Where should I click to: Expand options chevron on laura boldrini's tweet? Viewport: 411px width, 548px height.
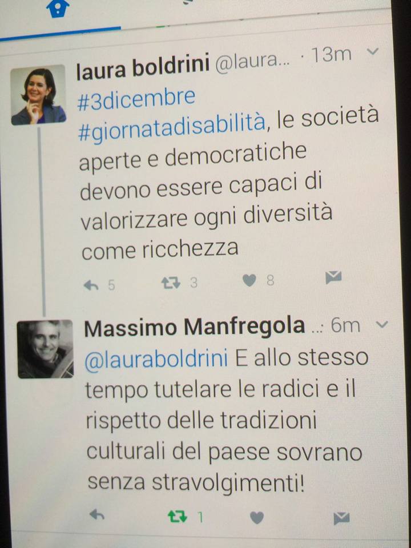point(373,52)
